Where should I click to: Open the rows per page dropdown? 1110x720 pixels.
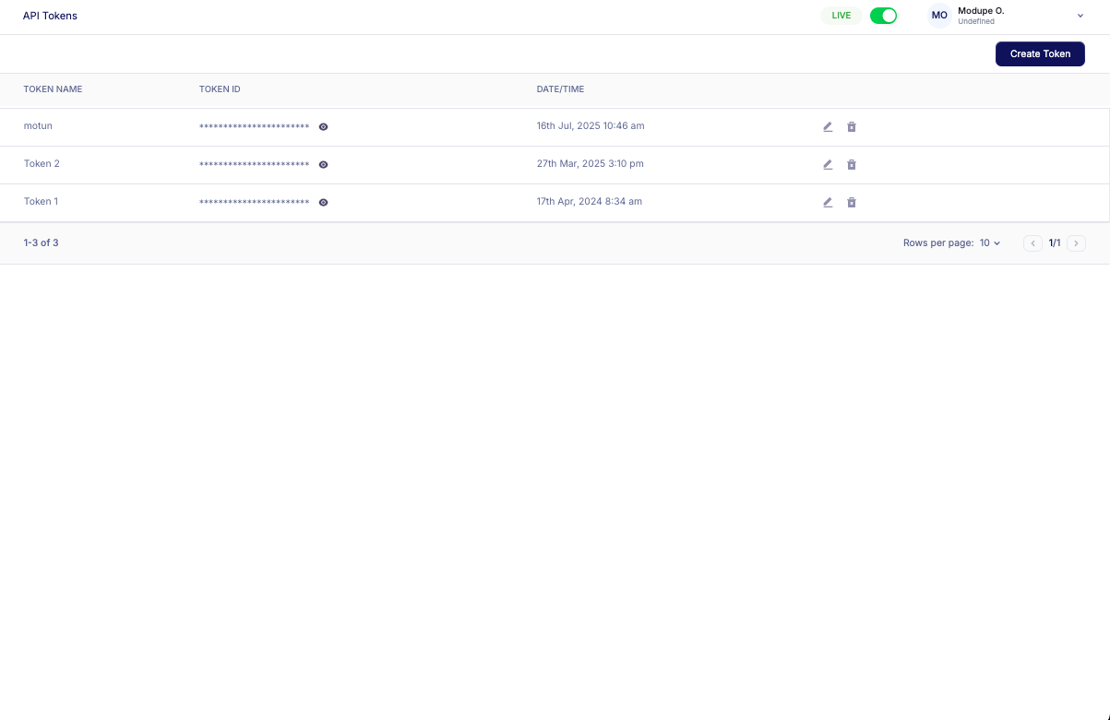[x=990, y=243]
